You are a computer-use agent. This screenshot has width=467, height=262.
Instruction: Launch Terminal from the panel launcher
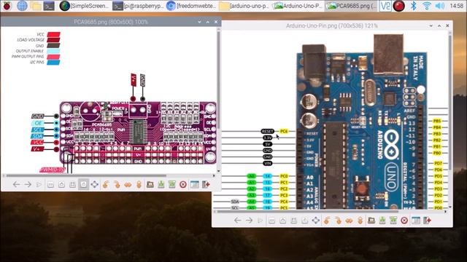pos(49,6)
